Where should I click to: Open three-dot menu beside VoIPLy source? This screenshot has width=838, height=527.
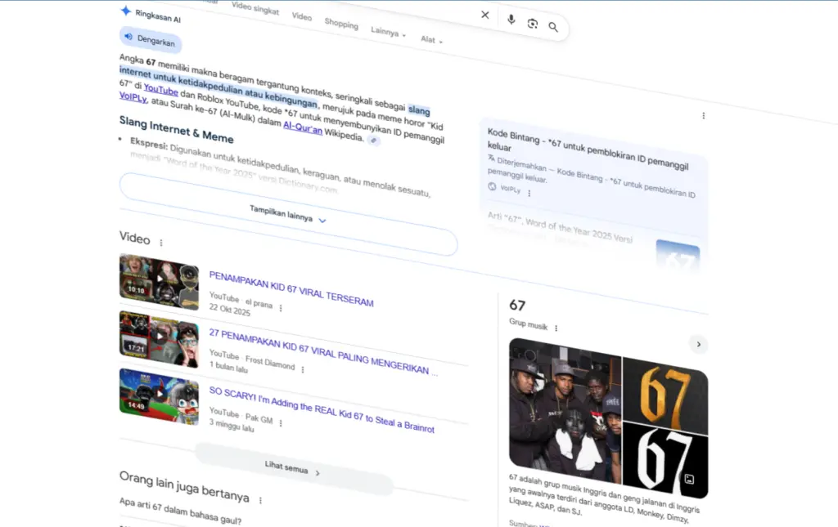coord(529,194)
